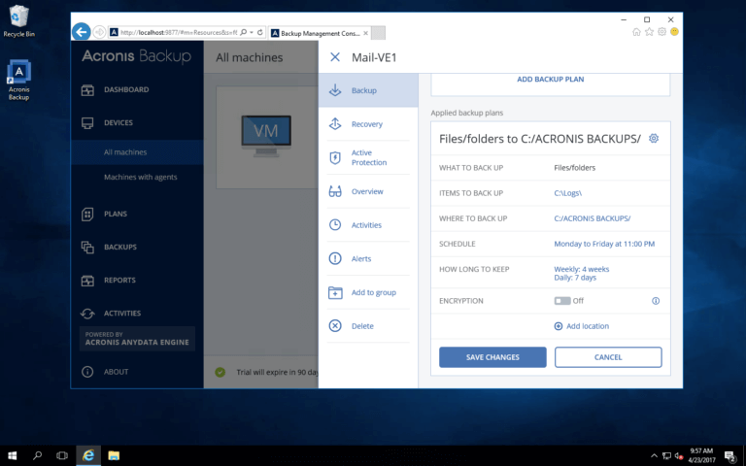This screenshot has width=746, height=466.
Task: Toggle the Encryption switch
Action: click(x=561, y=301)
